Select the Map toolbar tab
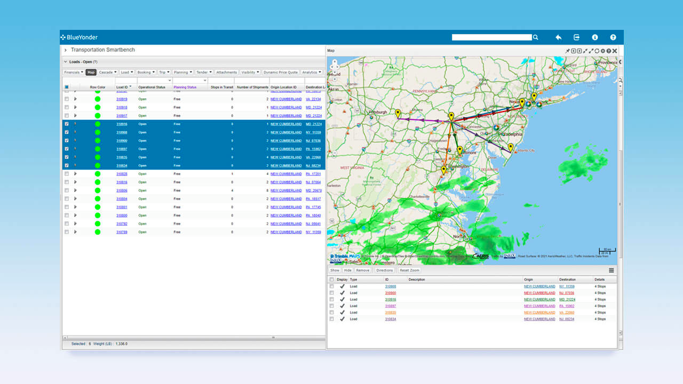 tap(91, 72)
